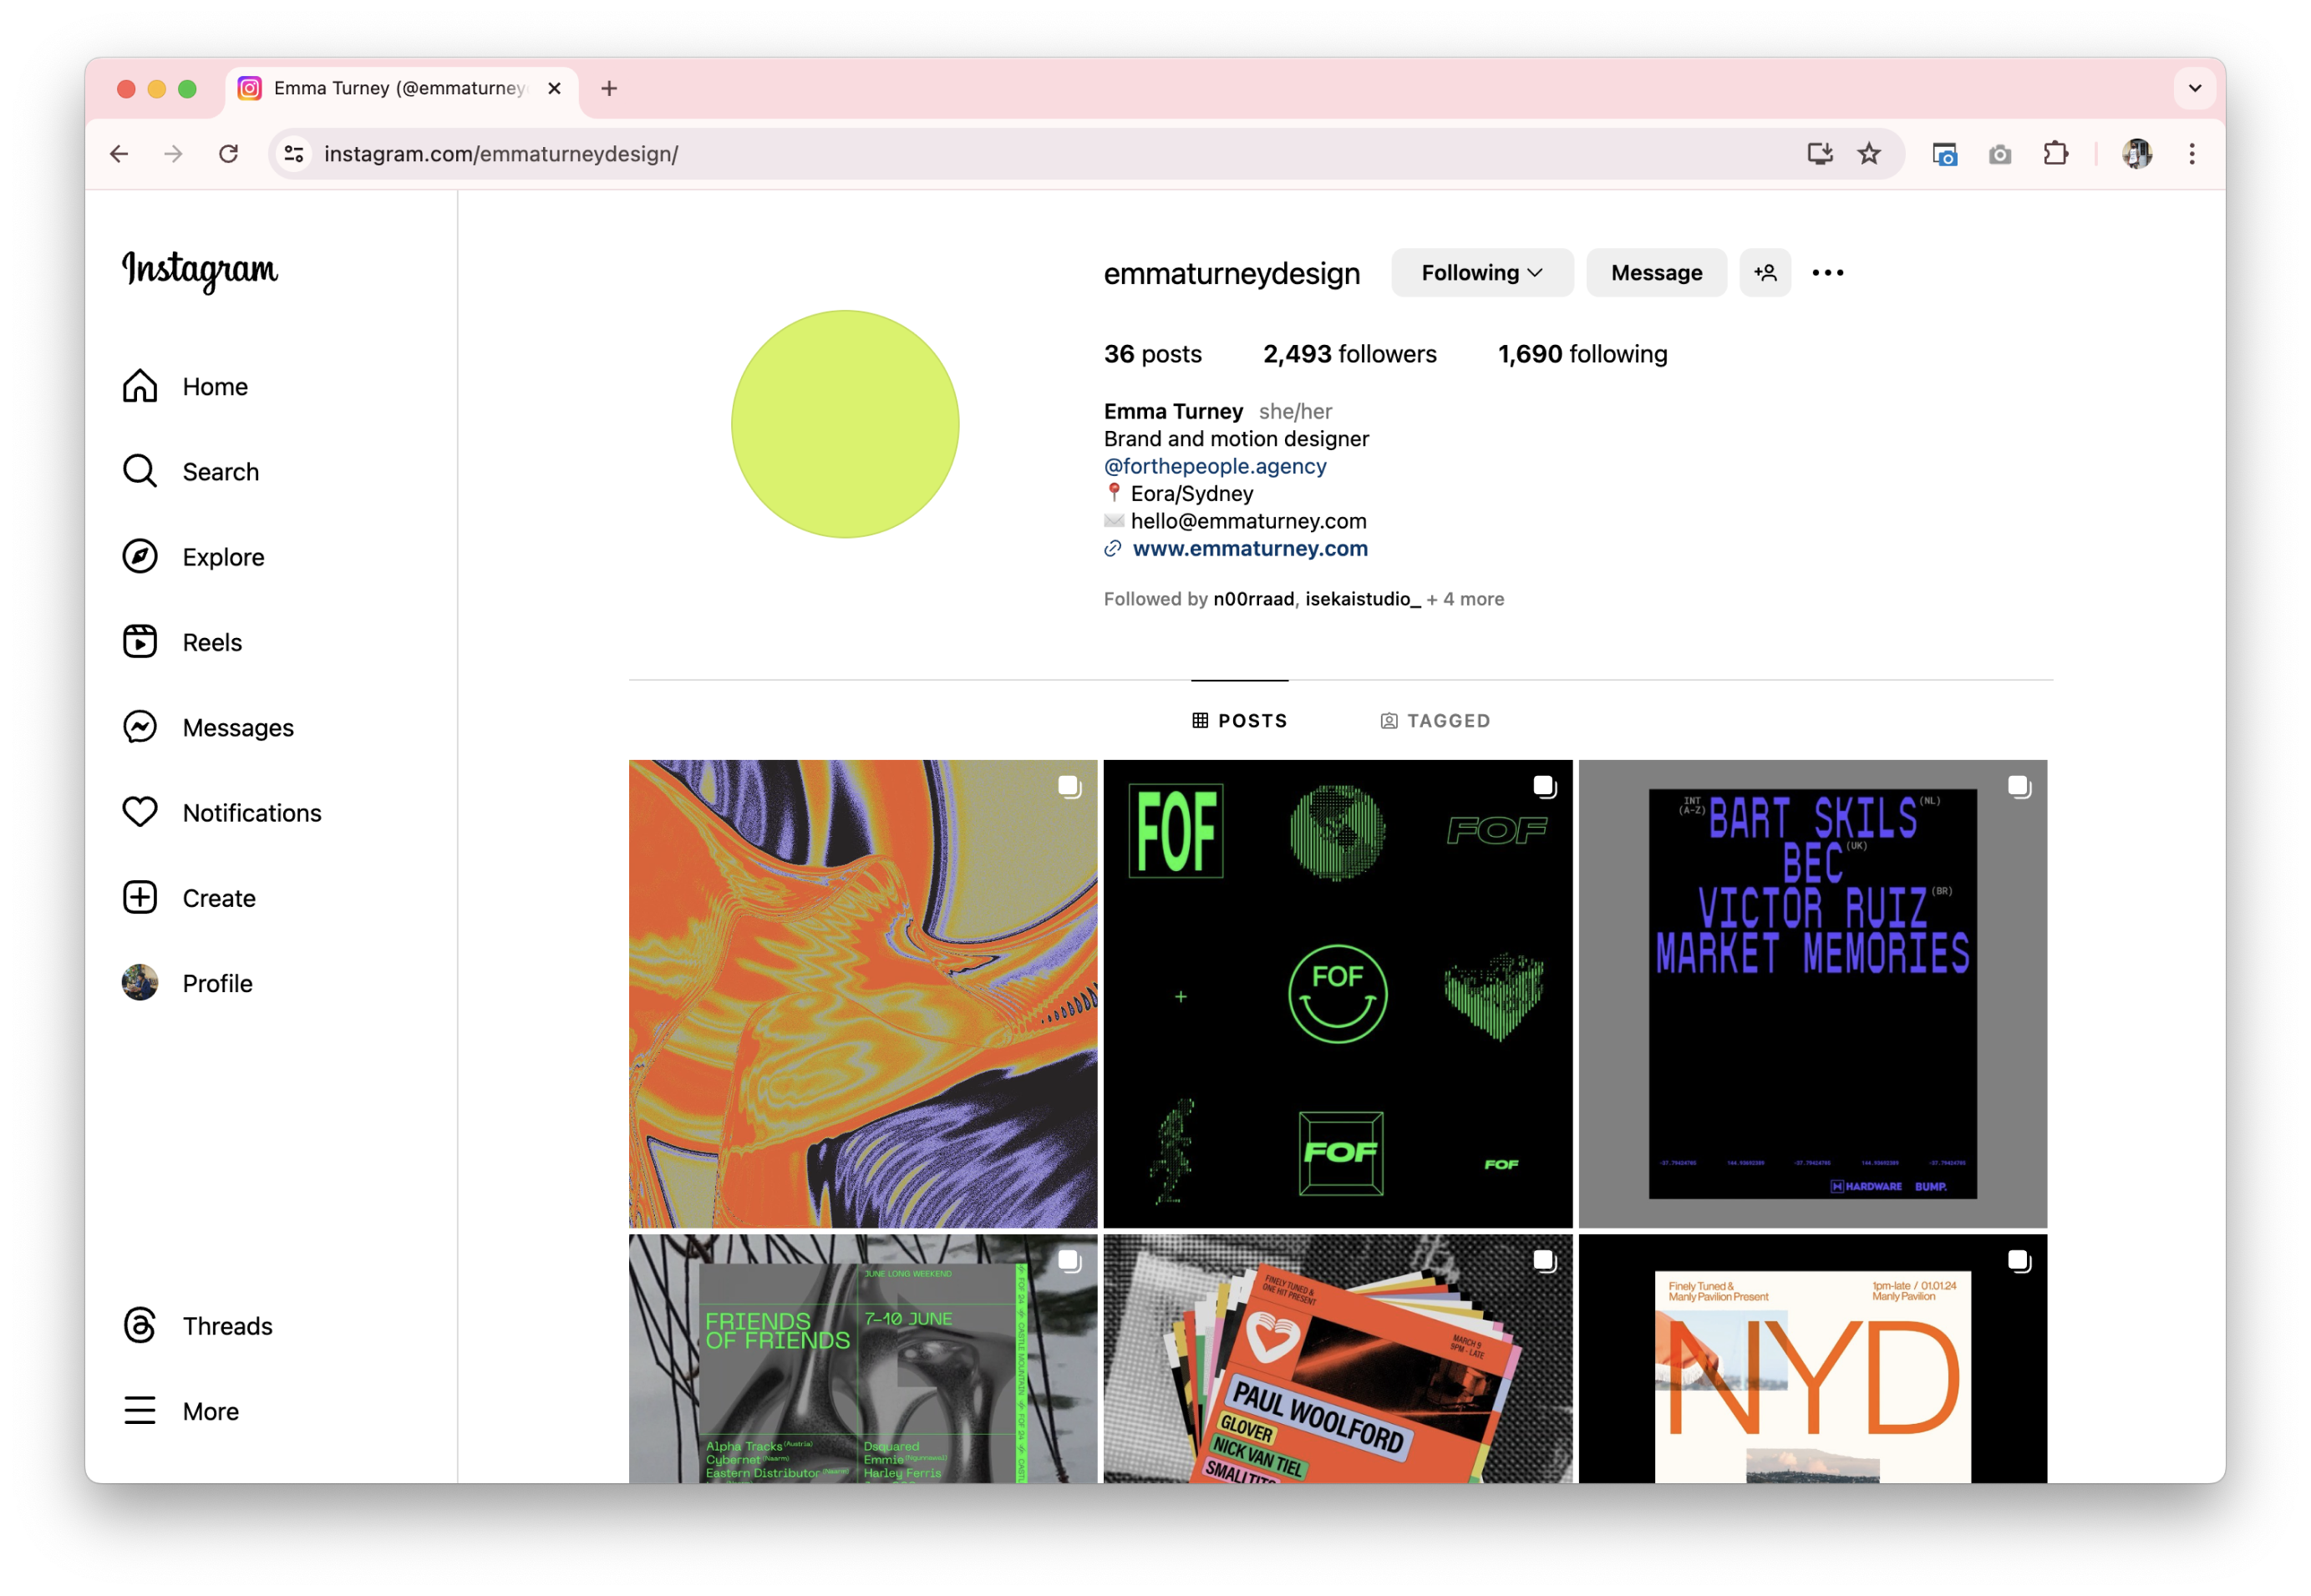The image size is (2311, 1596).
Task: Open Friends of Friends poster post
Action: pos(863,1358)
